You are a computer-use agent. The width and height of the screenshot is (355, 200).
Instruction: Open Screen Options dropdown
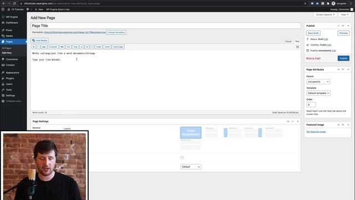click(x=326, y=14)
